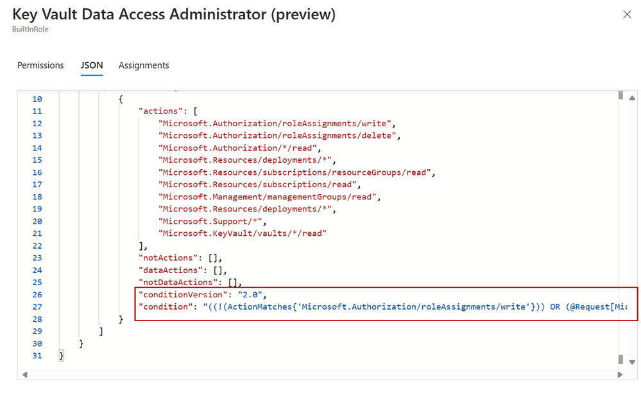Select the JSON tab
This screenshot has width=641, height=398.
92,65
